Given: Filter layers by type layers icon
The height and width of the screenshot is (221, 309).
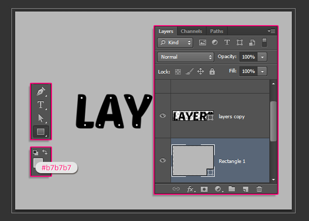Looking at the screenshot, I should pyautogui.click(x=227, y=42).
